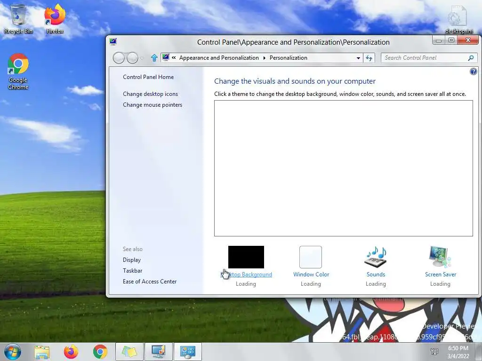The width and height of the screenshot is (482, 361).
Task: Select the desktop.ini file on the desktop
Action: 458,19
